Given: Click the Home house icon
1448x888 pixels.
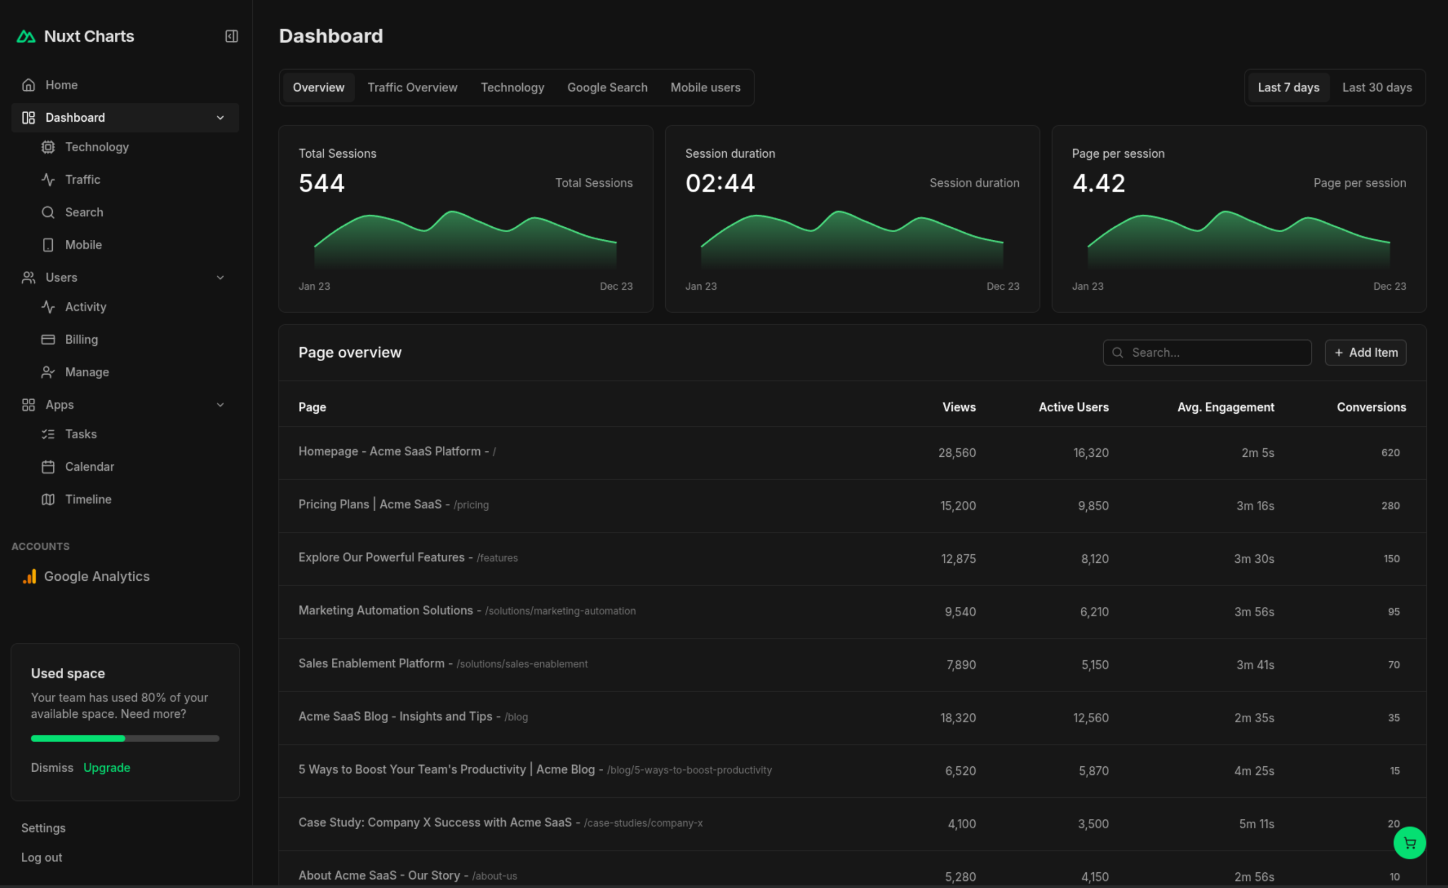Looking at the screenshot, I should [x=28, y=85].
